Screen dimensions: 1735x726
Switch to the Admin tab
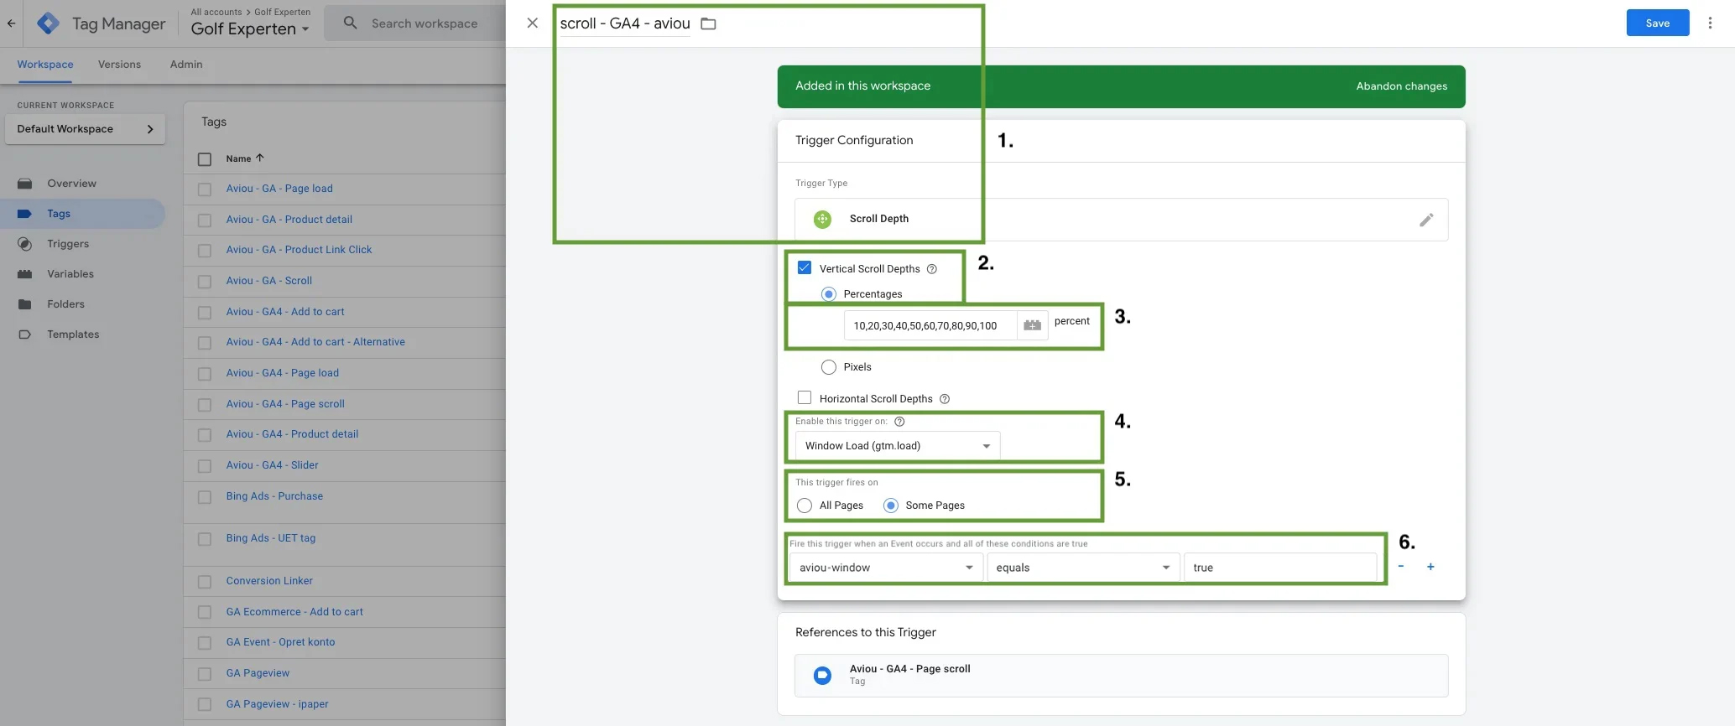tap(186, 65)
